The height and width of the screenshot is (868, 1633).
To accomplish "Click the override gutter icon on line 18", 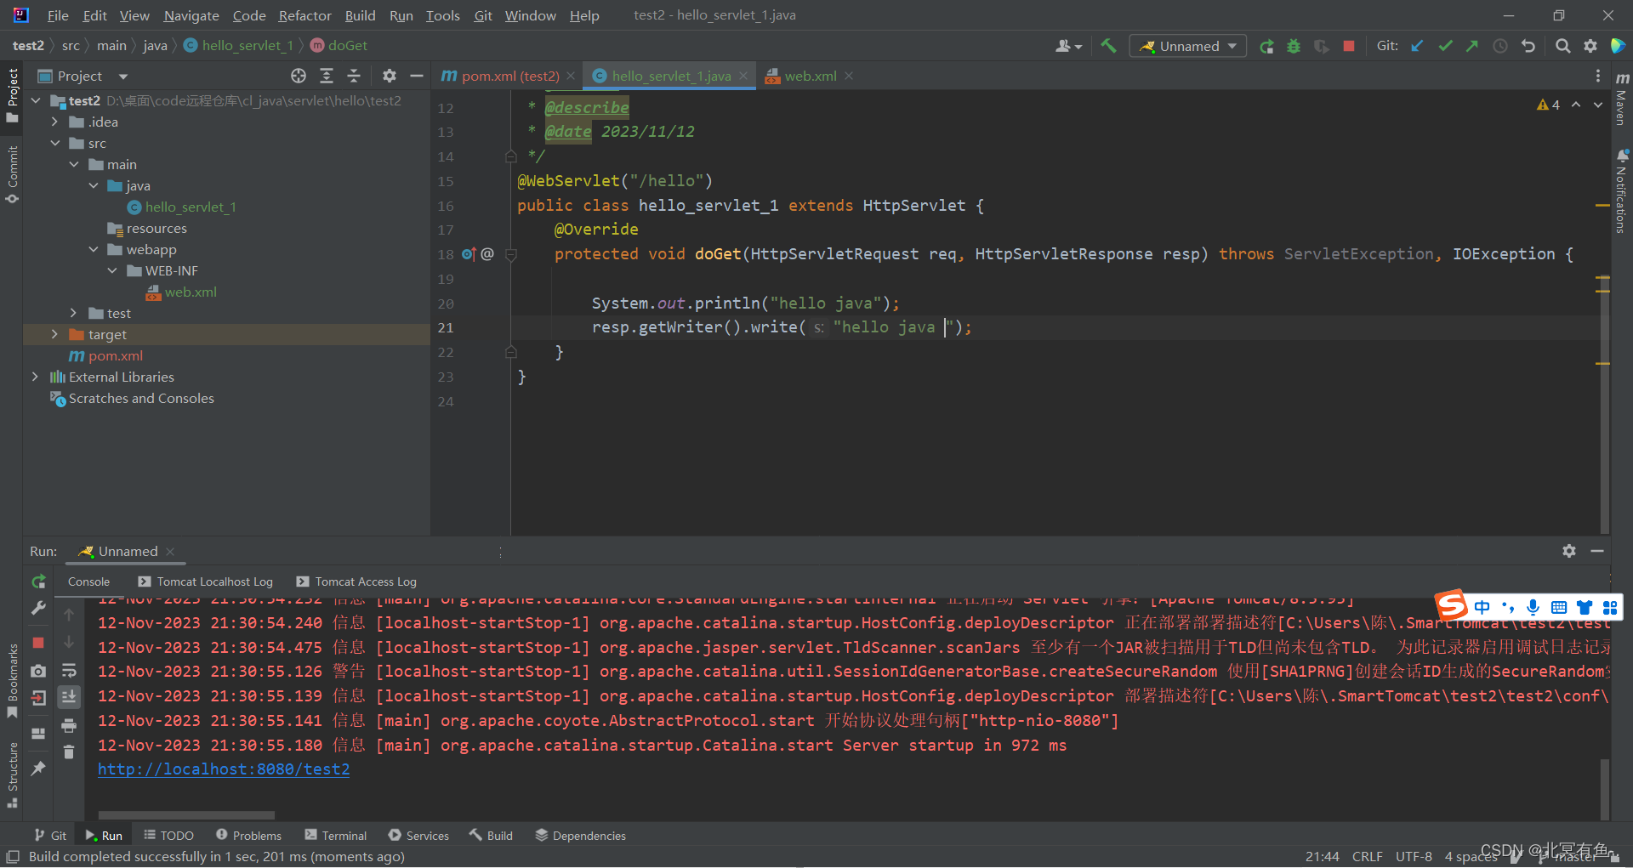I will point(469,254).
